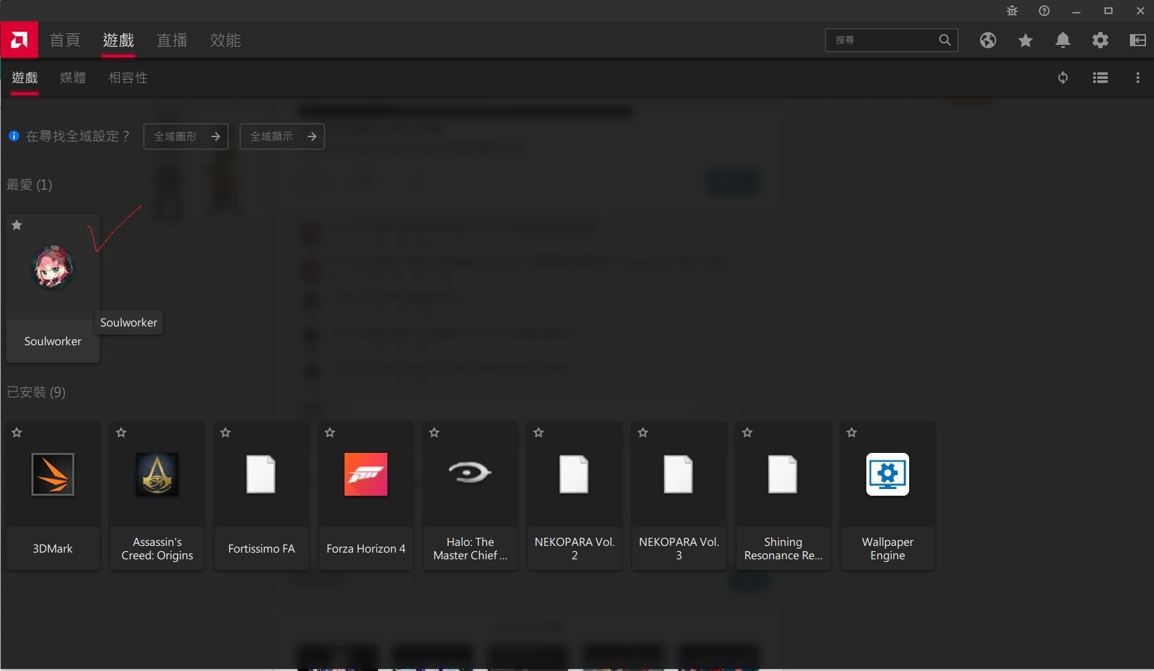The width and height of the screenshot is (1154, 671).
Task: Favorite 3DMark with its star
Action: [x=17, y=433]
